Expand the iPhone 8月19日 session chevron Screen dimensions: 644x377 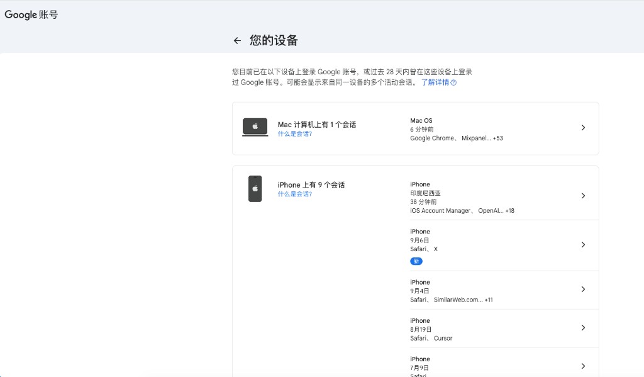[x=583, y=328]
